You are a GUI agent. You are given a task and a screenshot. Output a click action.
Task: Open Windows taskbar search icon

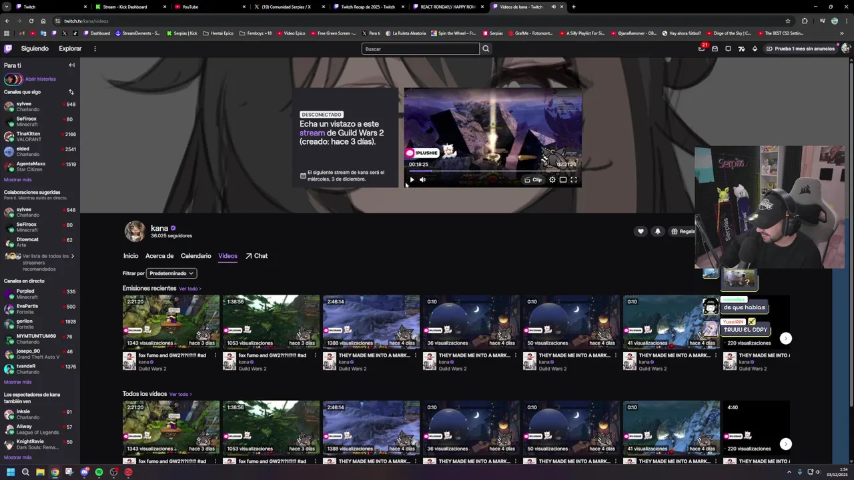[25, 472]
